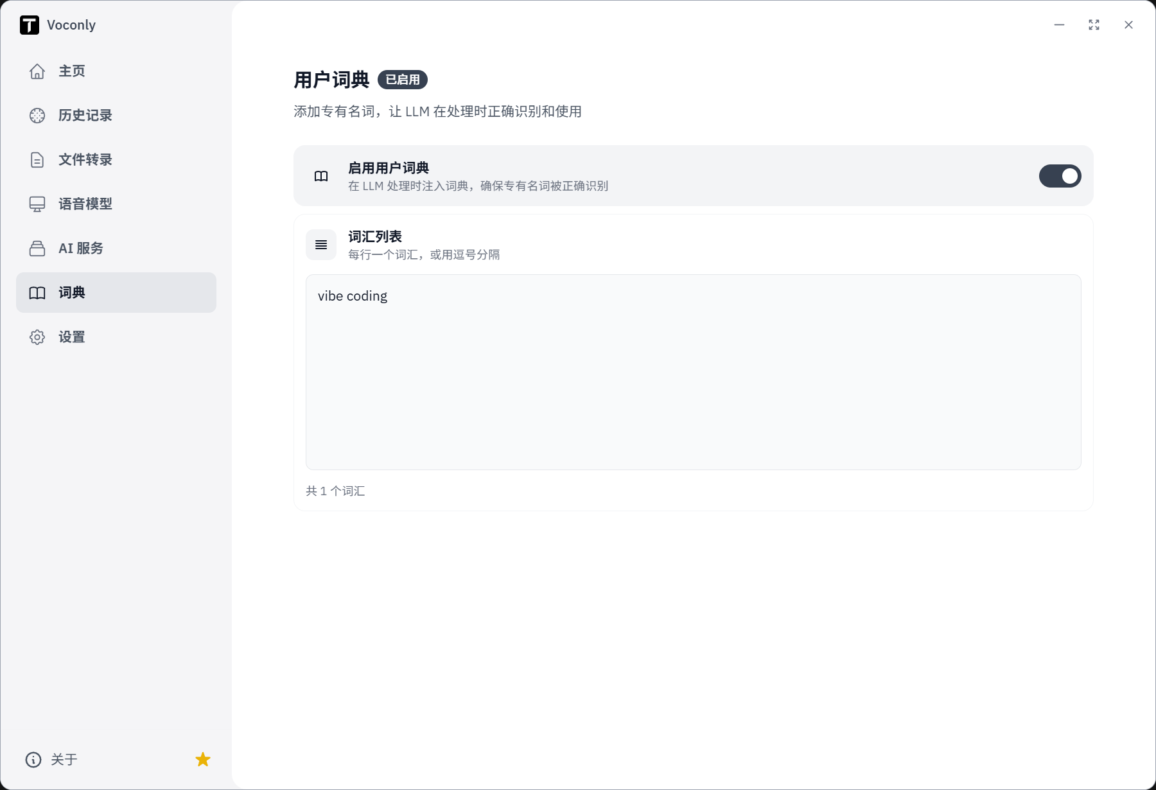Click the history icon beside 历史记录
The image size is (1156, 790).
37,116
